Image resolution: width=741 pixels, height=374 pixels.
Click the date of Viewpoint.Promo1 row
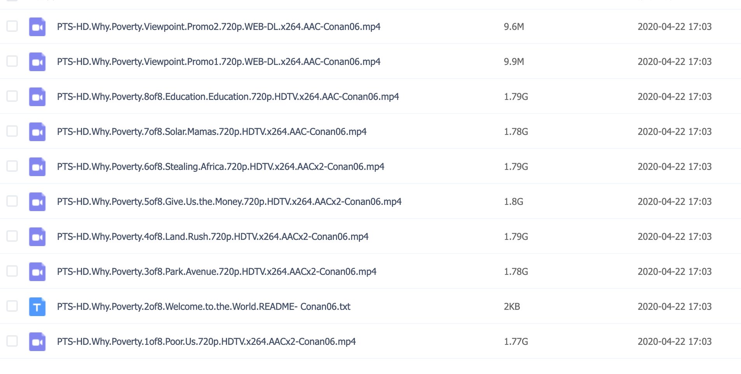coord(675,62)
